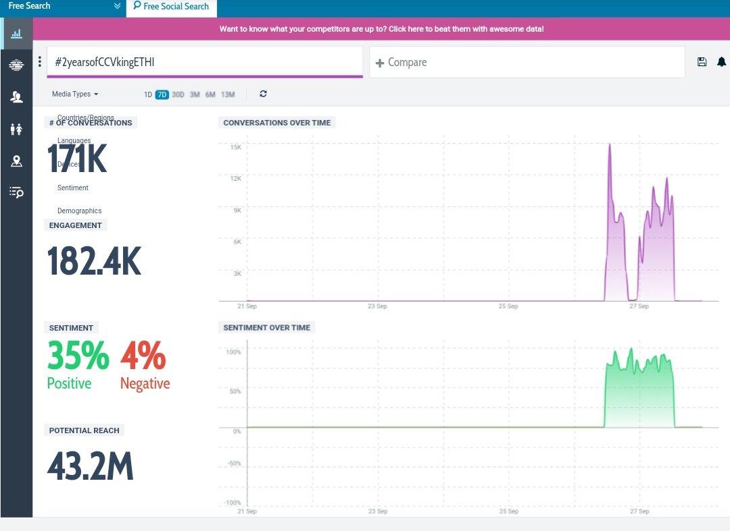Click the plus icon in Compare field
This screenshot has width=730, height=531.
tap(379, 63)
